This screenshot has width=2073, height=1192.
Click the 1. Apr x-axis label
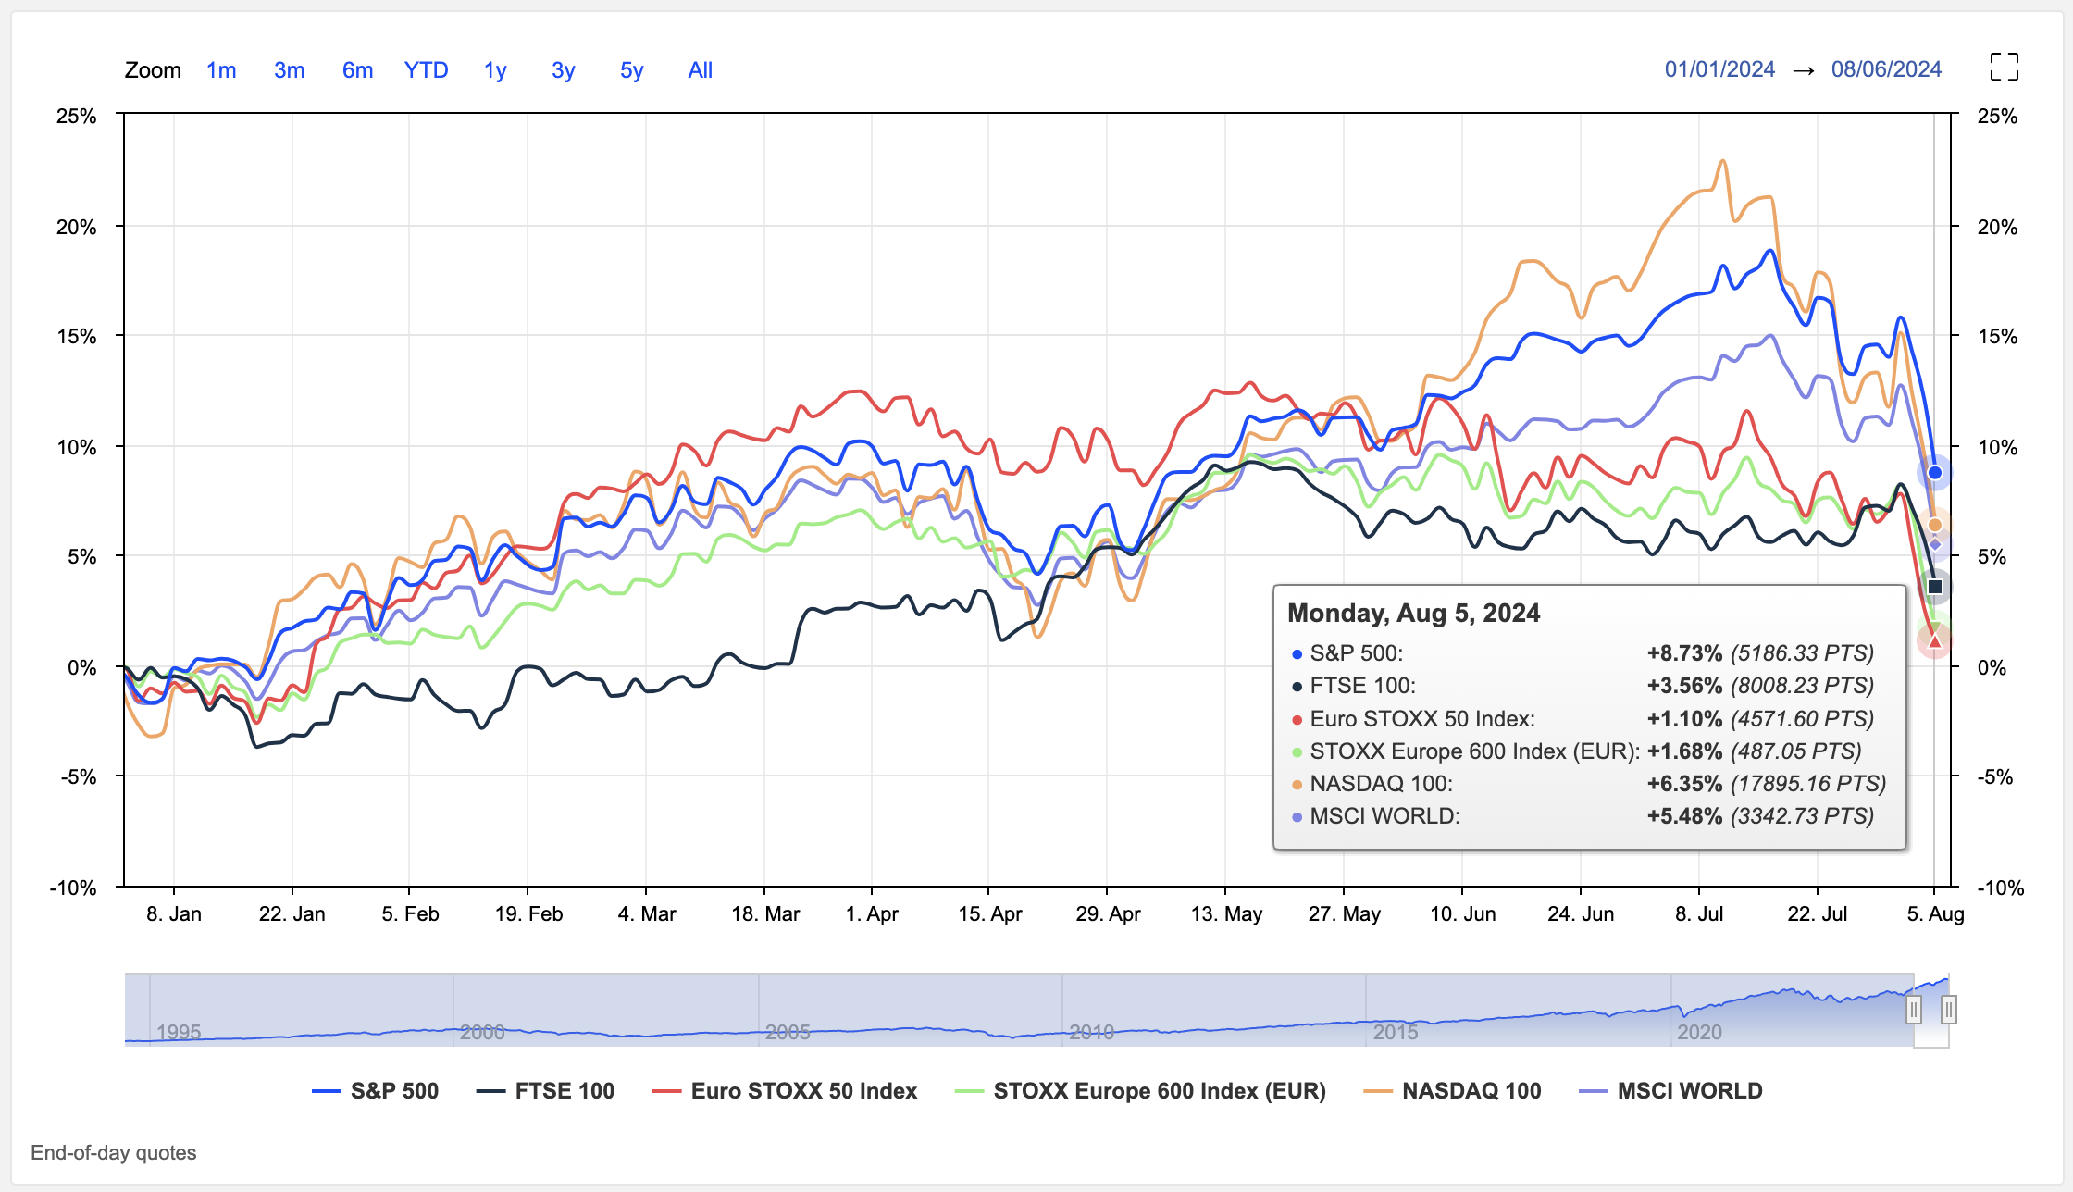[x=872, y=914]
